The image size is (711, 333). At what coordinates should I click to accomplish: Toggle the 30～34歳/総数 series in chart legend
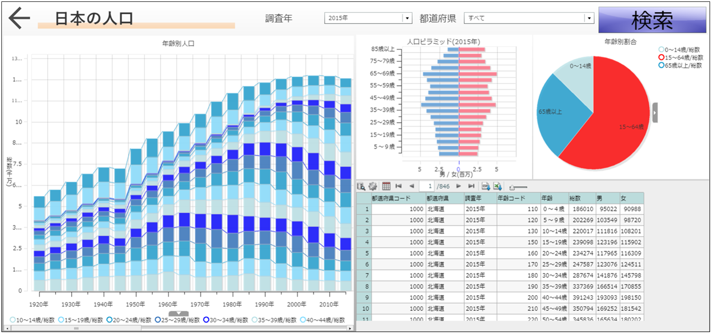[x=226, y=320]
